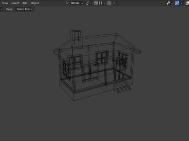
Task: Open the View menu
Action: [5, 3]
